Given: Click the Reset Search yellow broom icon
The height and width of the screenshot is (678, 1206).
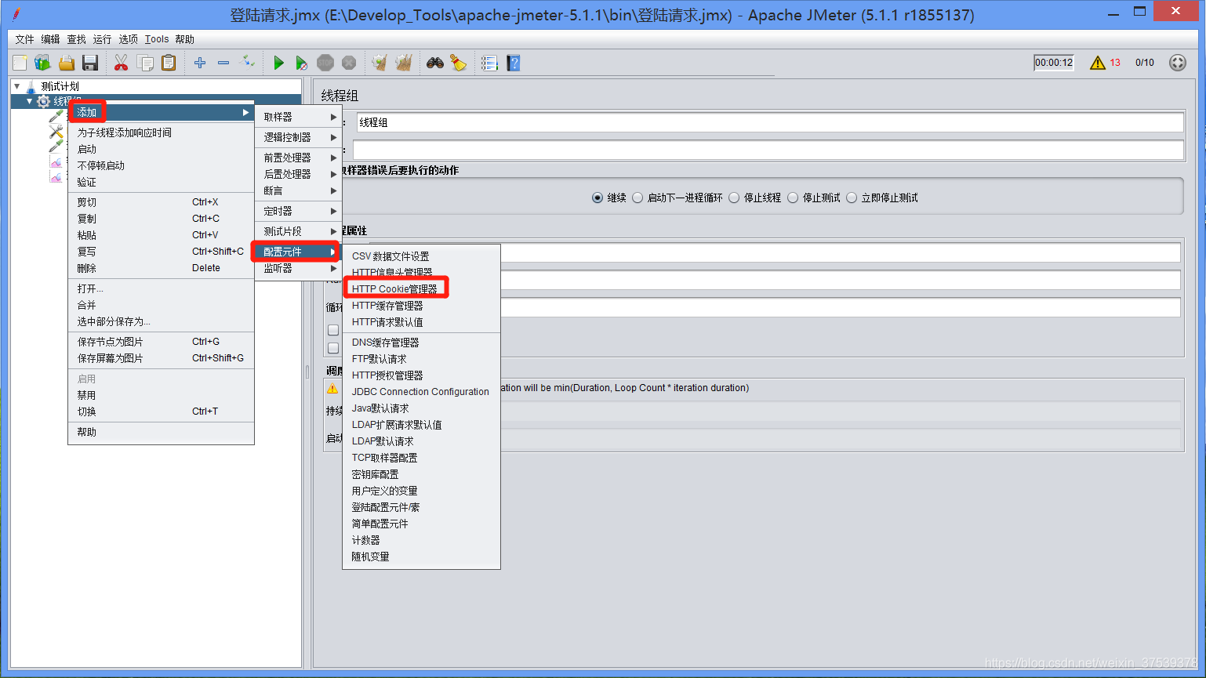Looking at the screenshot, I should (459, 63).
